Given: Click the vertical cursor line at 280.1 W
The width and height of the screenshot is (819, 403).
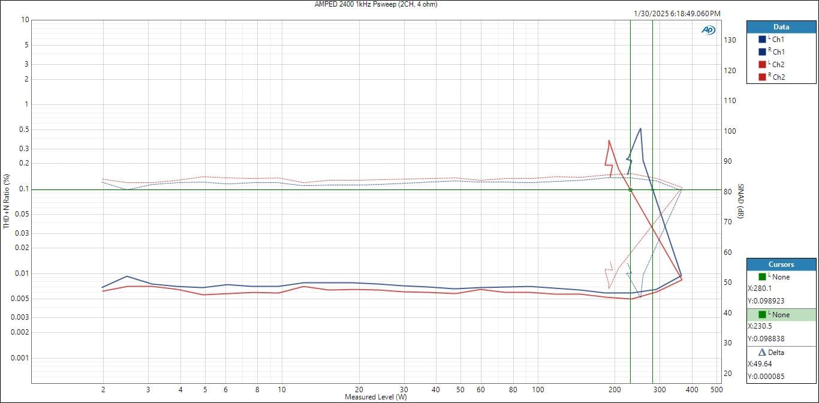Looking at the screenshot, I should click(x=652, y=120).
